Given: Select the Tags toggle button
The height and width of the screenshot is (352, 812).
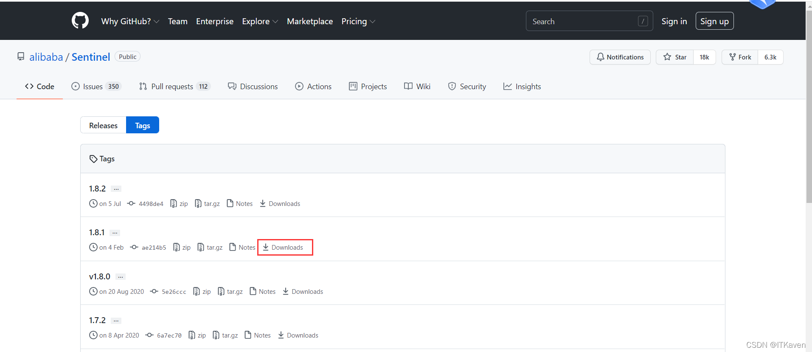Looking at the screenshot, I should tap(143, 125).
